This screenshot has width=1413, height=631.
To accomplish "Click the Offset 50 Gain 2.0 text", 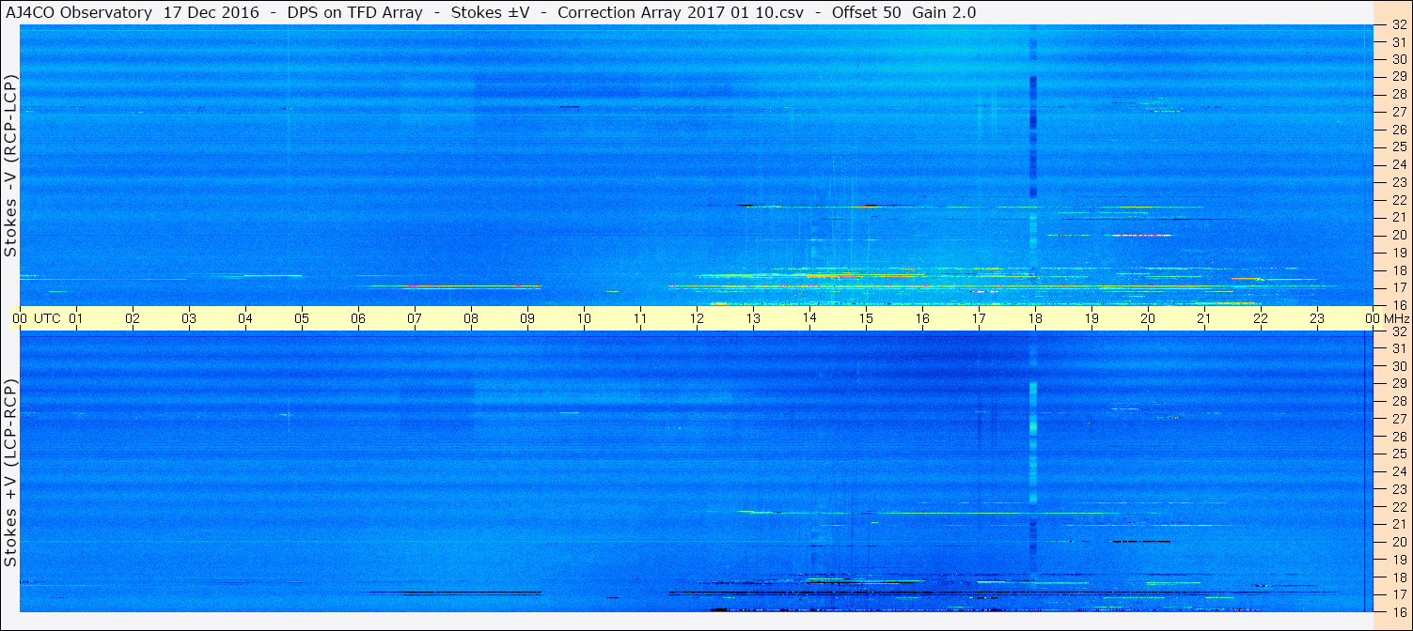I will tap(903, 12).
